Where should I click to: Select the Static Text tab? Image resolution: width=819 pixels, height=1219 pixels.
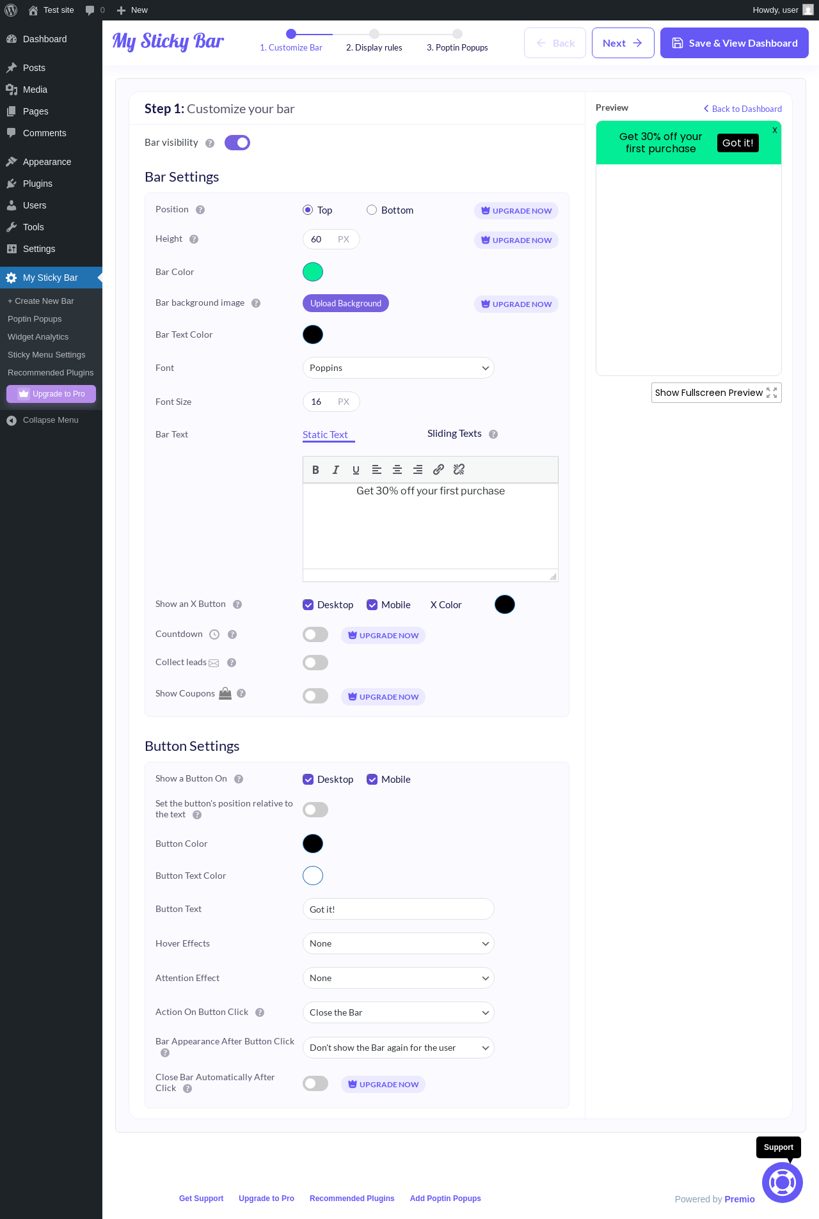point(325,435)
